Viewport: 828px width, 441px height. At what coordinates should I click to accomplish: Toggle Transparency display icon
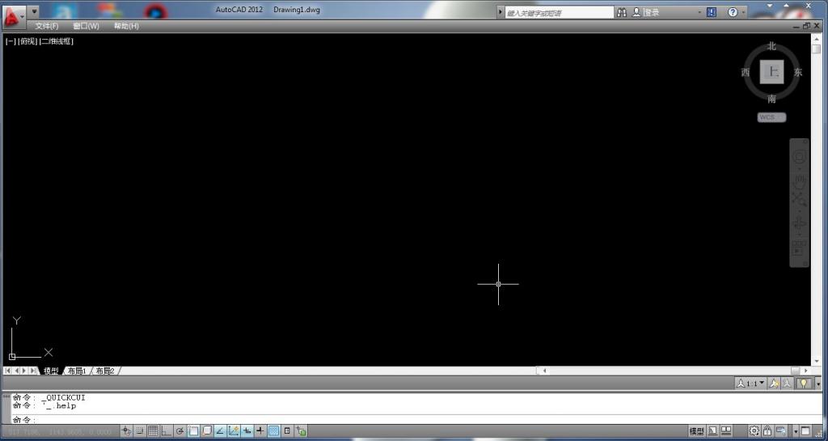point(273,431)
